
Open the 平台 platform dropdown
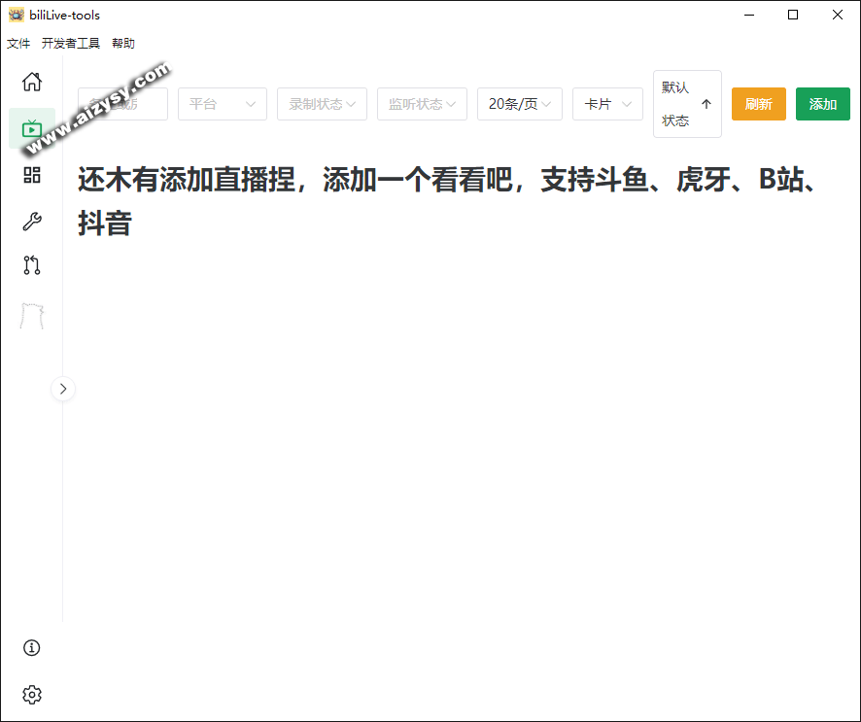222,104
